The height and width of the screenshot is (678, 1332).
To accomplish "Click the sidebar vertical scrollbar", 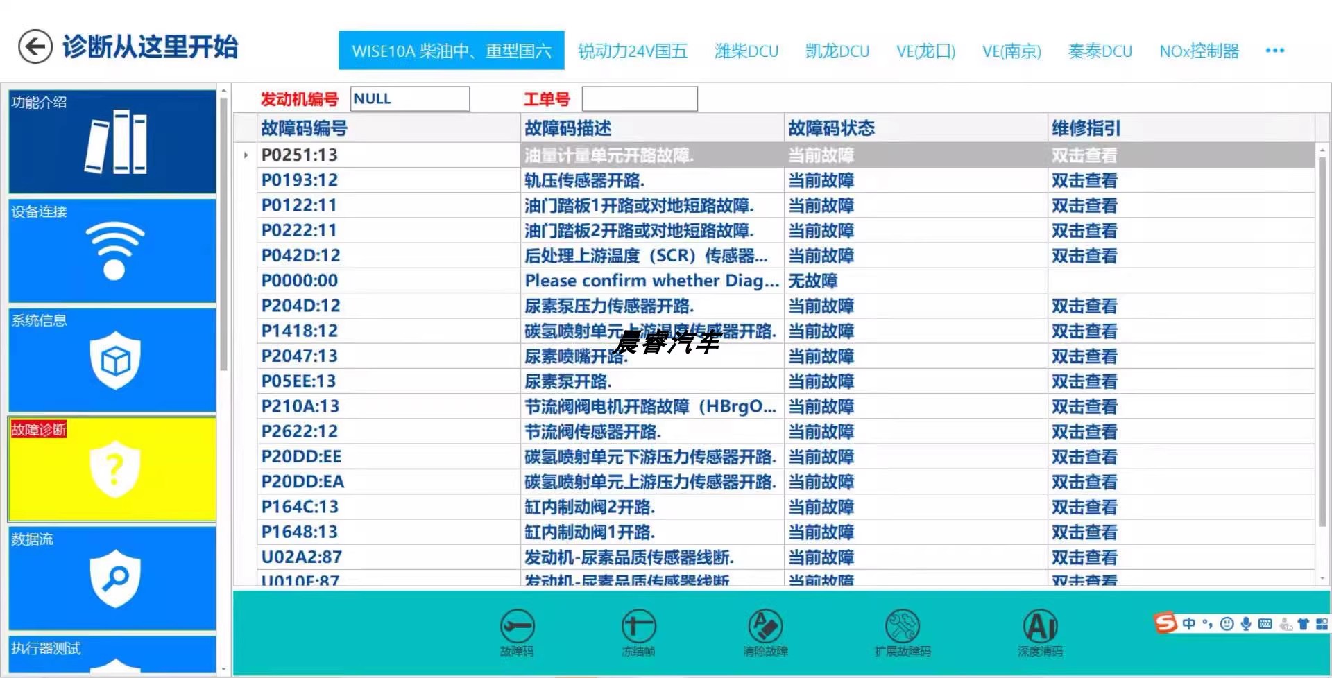I will 223,234.
